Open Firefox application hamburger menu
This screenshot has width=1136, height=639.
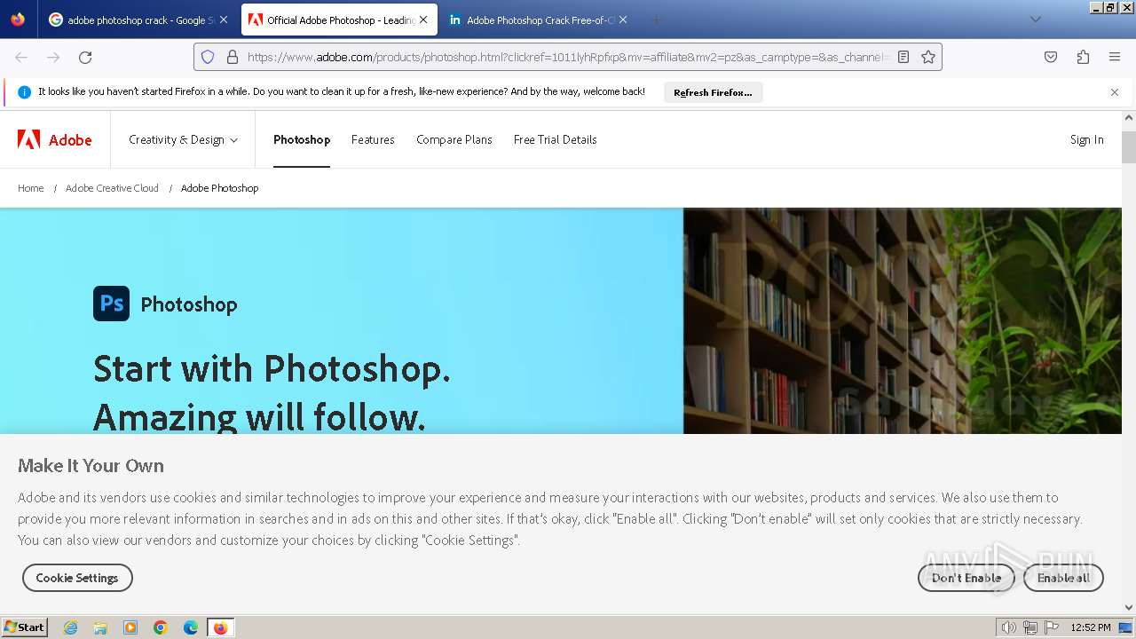click(1115, 57)
